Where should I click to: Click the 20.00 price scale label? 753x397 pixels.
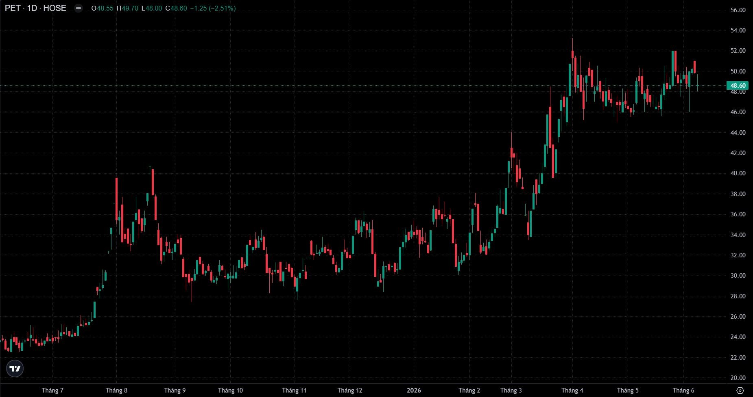point(738,378)
